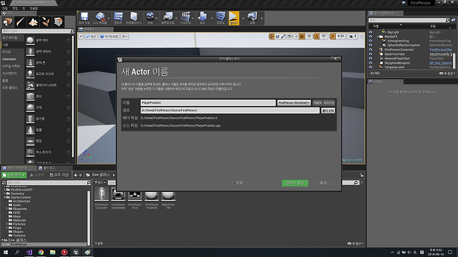Open the Blueprints gamepad toolbar icon

point(168,18)
